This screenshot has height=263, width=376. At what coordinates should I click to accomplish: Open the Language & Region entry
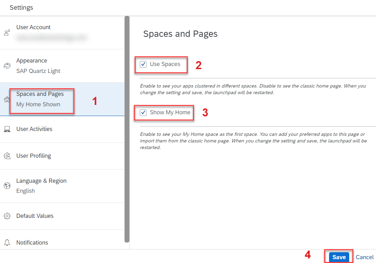(x=62, y=186)
